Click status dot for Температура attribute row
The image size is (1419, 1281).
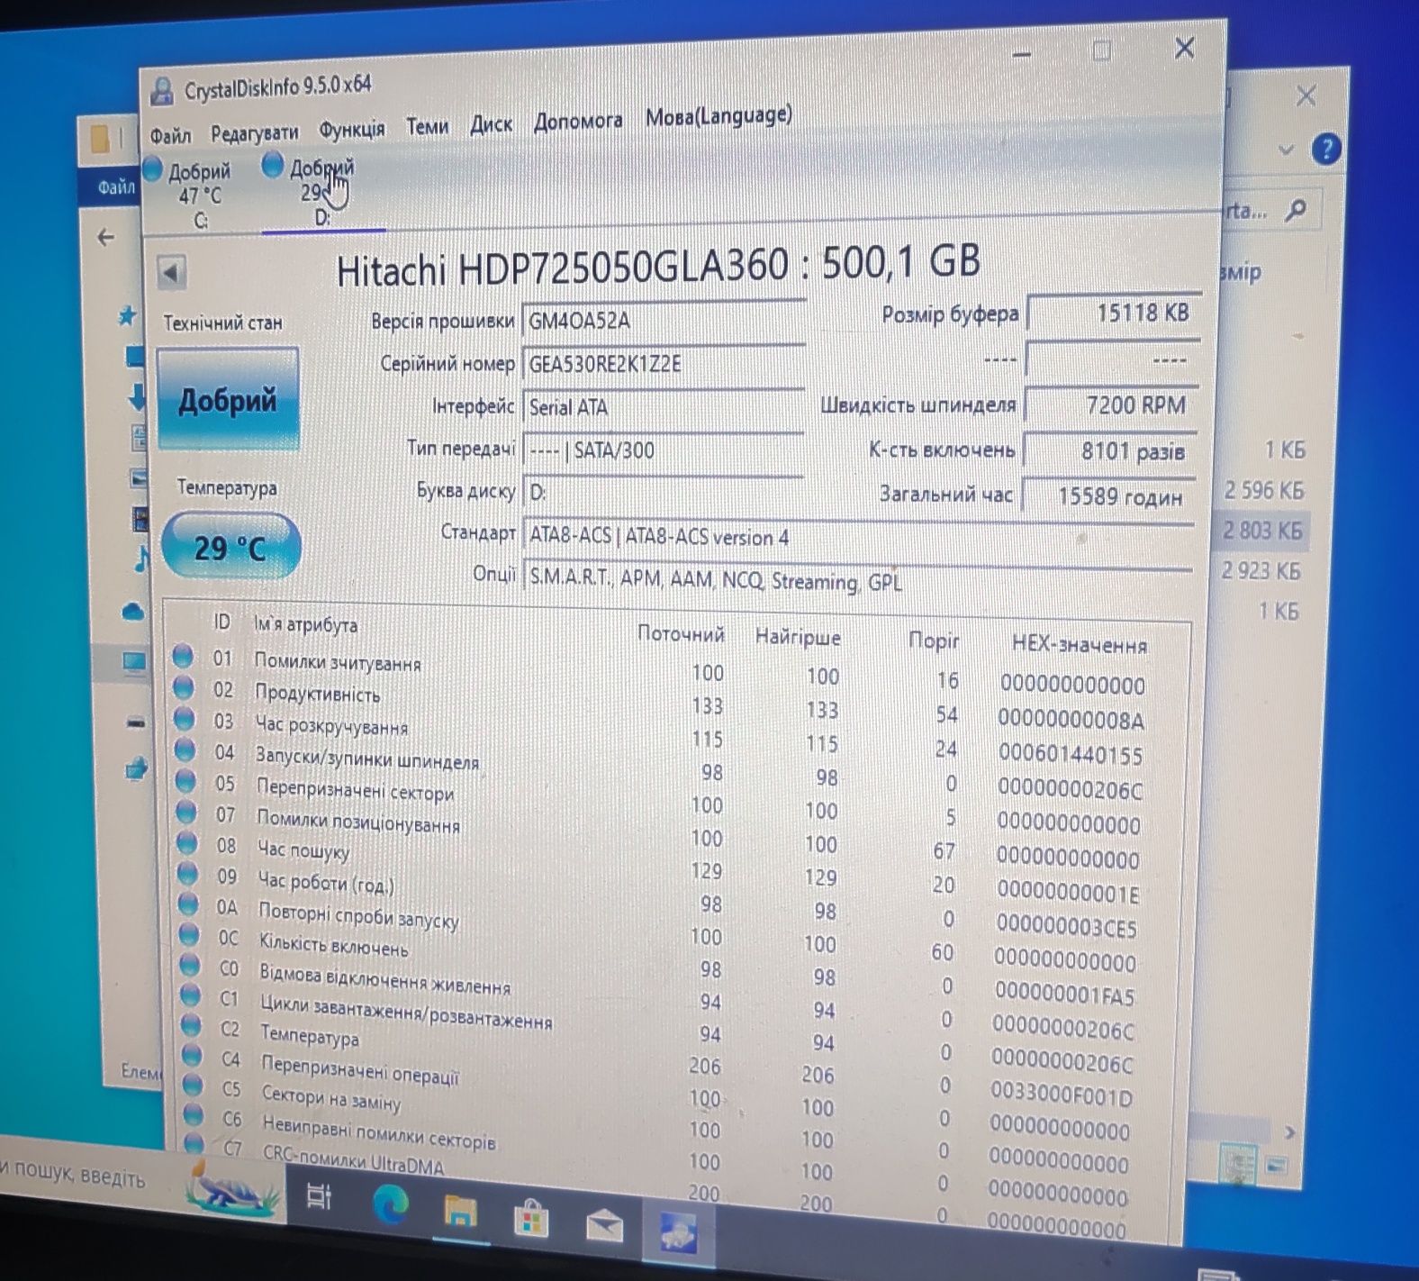[191, 1025]
